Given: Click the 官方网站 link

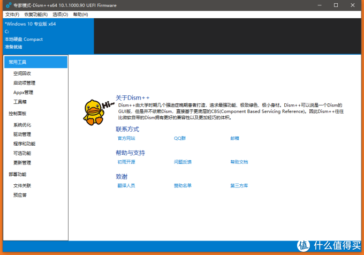Looking at the screenshot, I should click(126, 138).
